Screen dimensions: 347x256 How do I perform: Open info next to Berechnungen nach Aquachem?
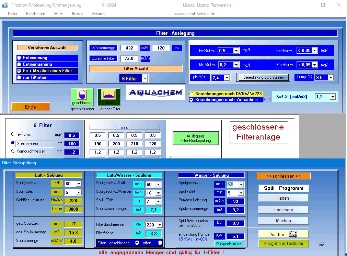(x=267, y=99)
